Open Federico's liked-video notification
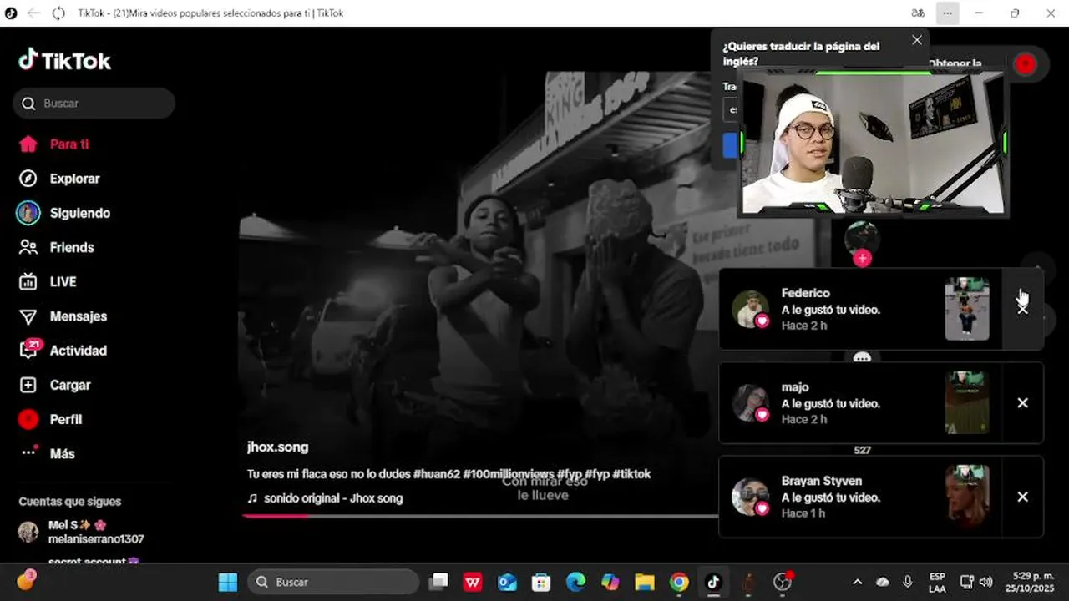Screen dimensions: 1069x601 point(860,309)
